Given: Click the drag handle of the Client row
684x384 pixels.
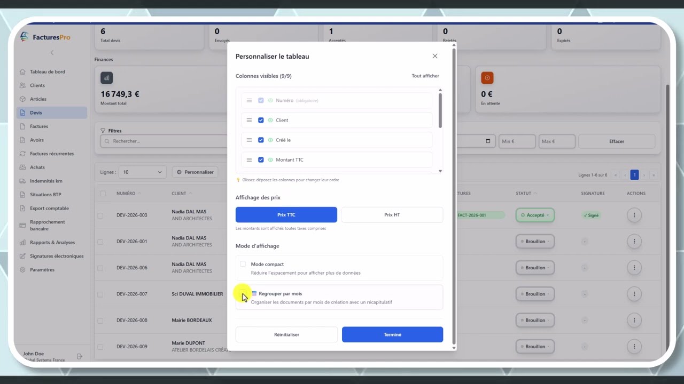Looking at the screenshot, I should click(249, 120).
